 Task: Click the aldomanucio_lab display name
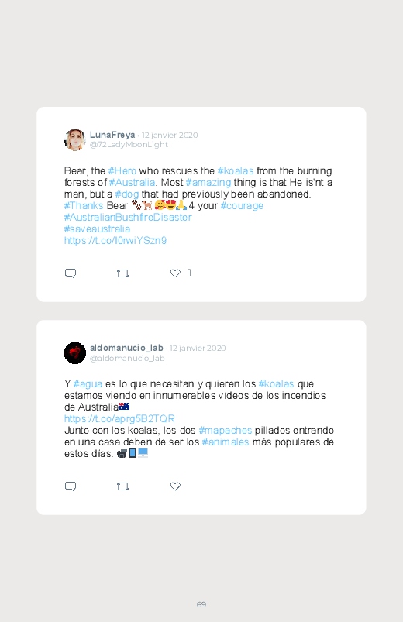pos(126,348)
